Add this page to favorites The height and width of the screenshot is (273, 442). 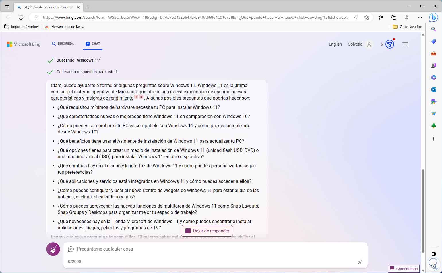[366, 17]
